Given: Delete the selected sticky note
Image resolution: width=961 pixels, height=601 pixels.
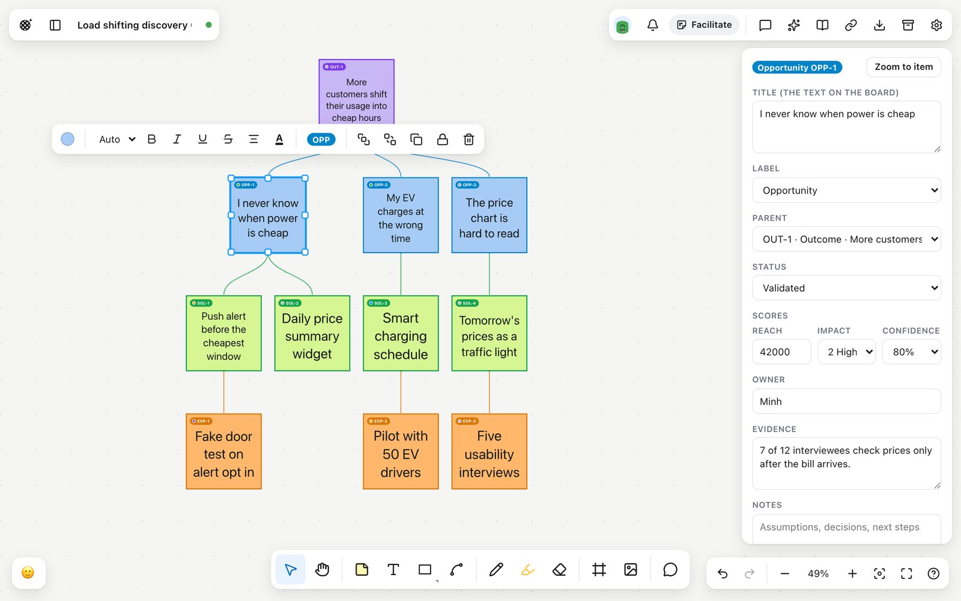Looking at the screenshot, I should point(469,139).
